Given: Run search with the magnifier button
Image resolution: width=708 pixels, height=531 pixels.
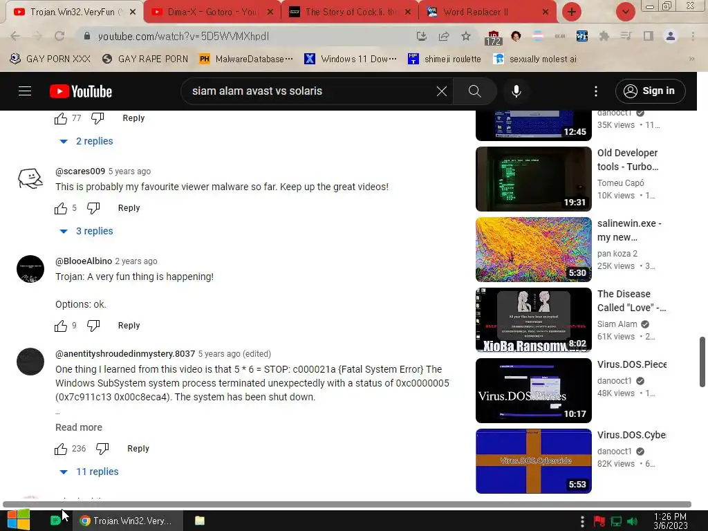Looking at the screenshot, I should coord(474,91).
